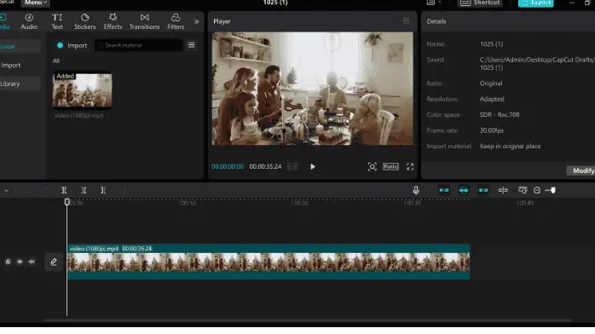The image size is (595, 334).
Task: Click the Frame rate value 30.00fps
Action: 491,131
